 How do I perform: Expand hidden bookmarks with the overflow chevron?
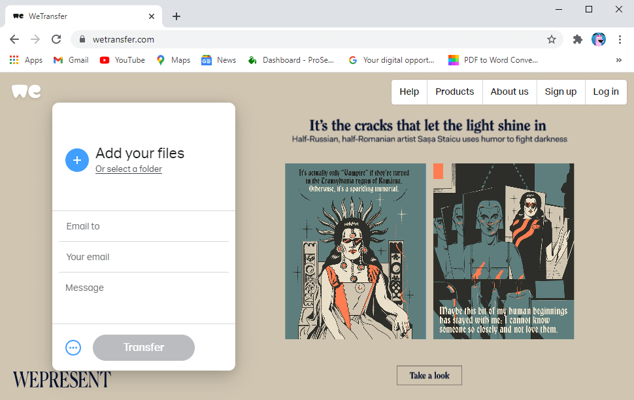tap(618, 59)
